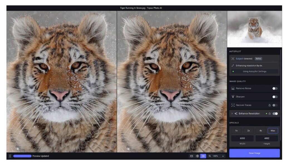Switch to split slider comparison view

[x=197, y=156]
